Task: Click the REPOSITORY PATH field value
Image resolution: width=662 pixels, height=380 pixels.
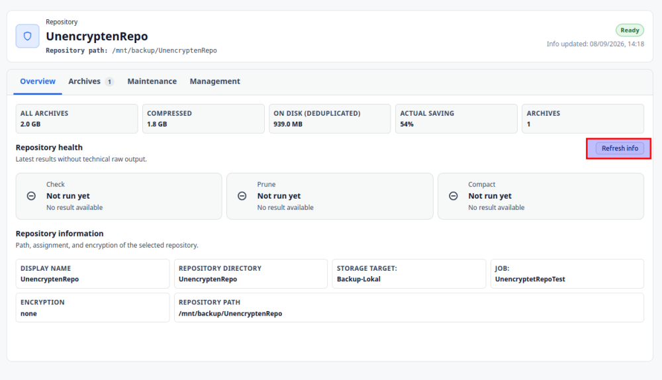Action: coord(230,314)
